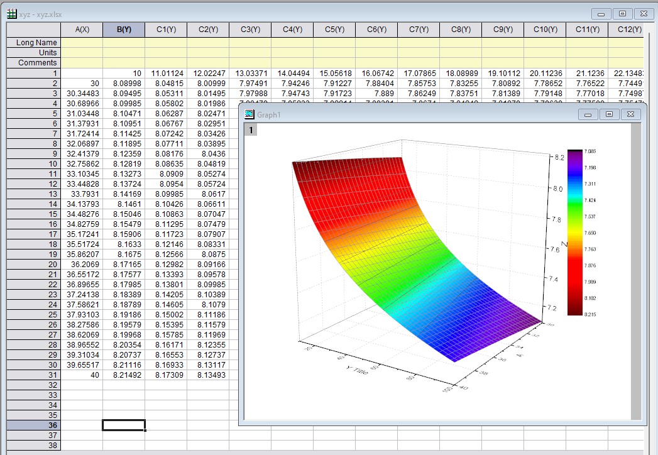Click the Graph1 window's graph icon
This screenshot has width=658, height=455.
click(x=249, y=114)
